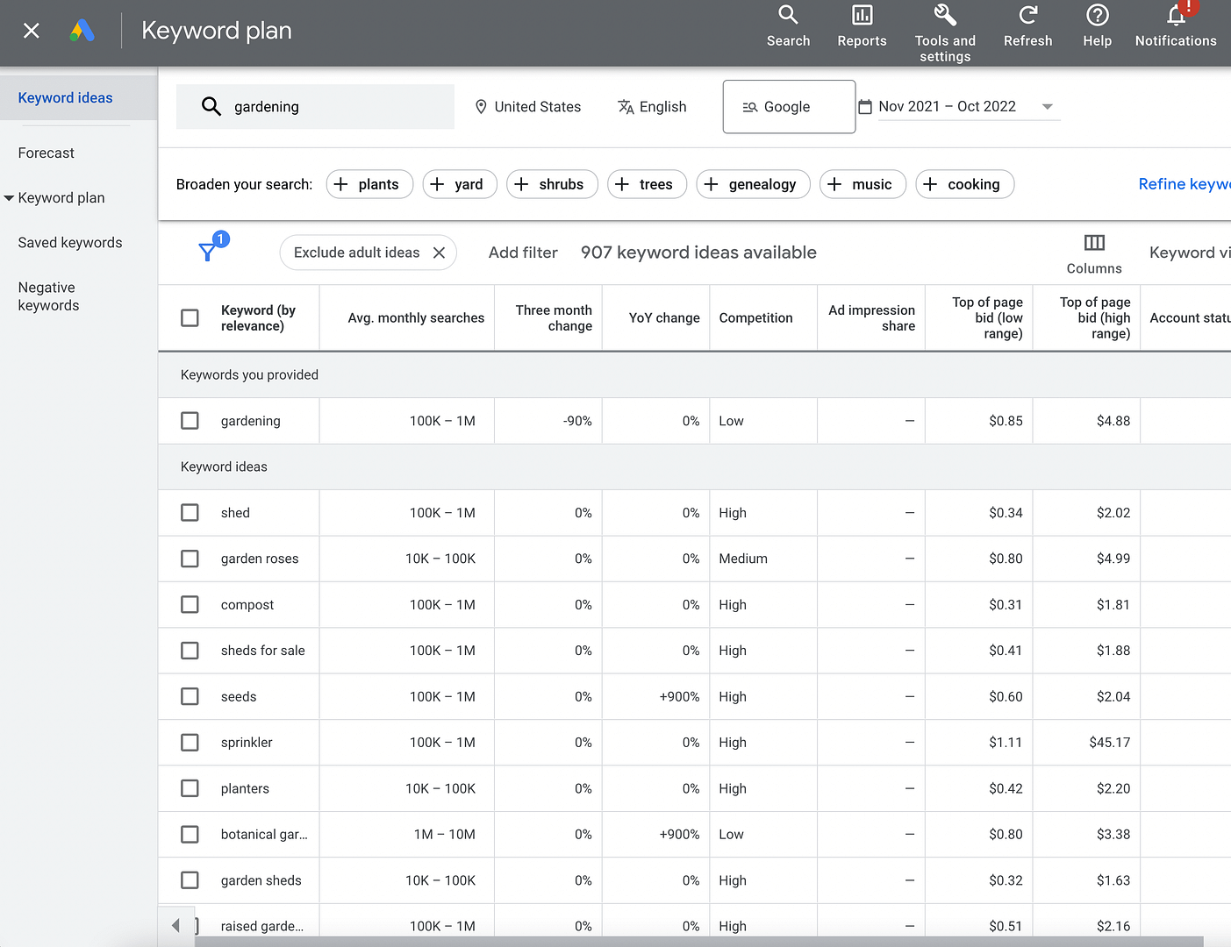Click Refine keywords link

[x=1184, y=184]
